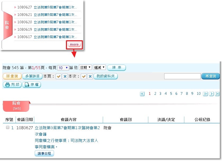Image resolution: width=223 pixels, height=161 pixels.
Task: Open the 1080621 立法院第9屆 meeting link
Action: pyautogui.click(x=55, y=15)
